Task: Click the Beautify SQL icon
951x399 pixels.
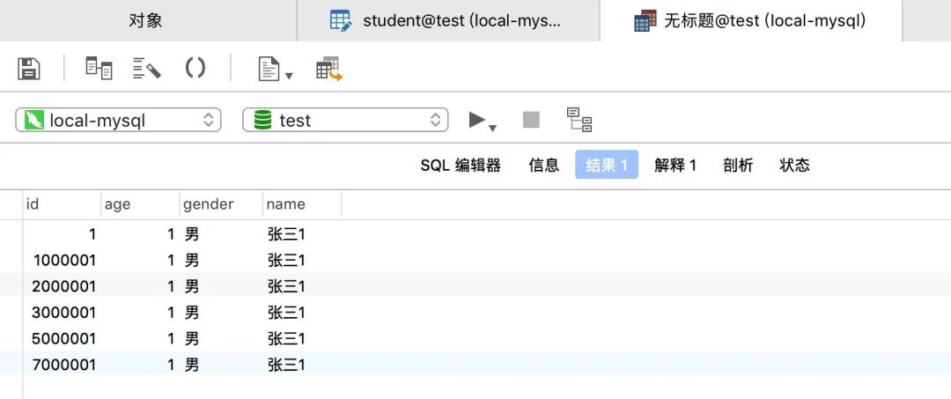Action: (x=146, y=69)
